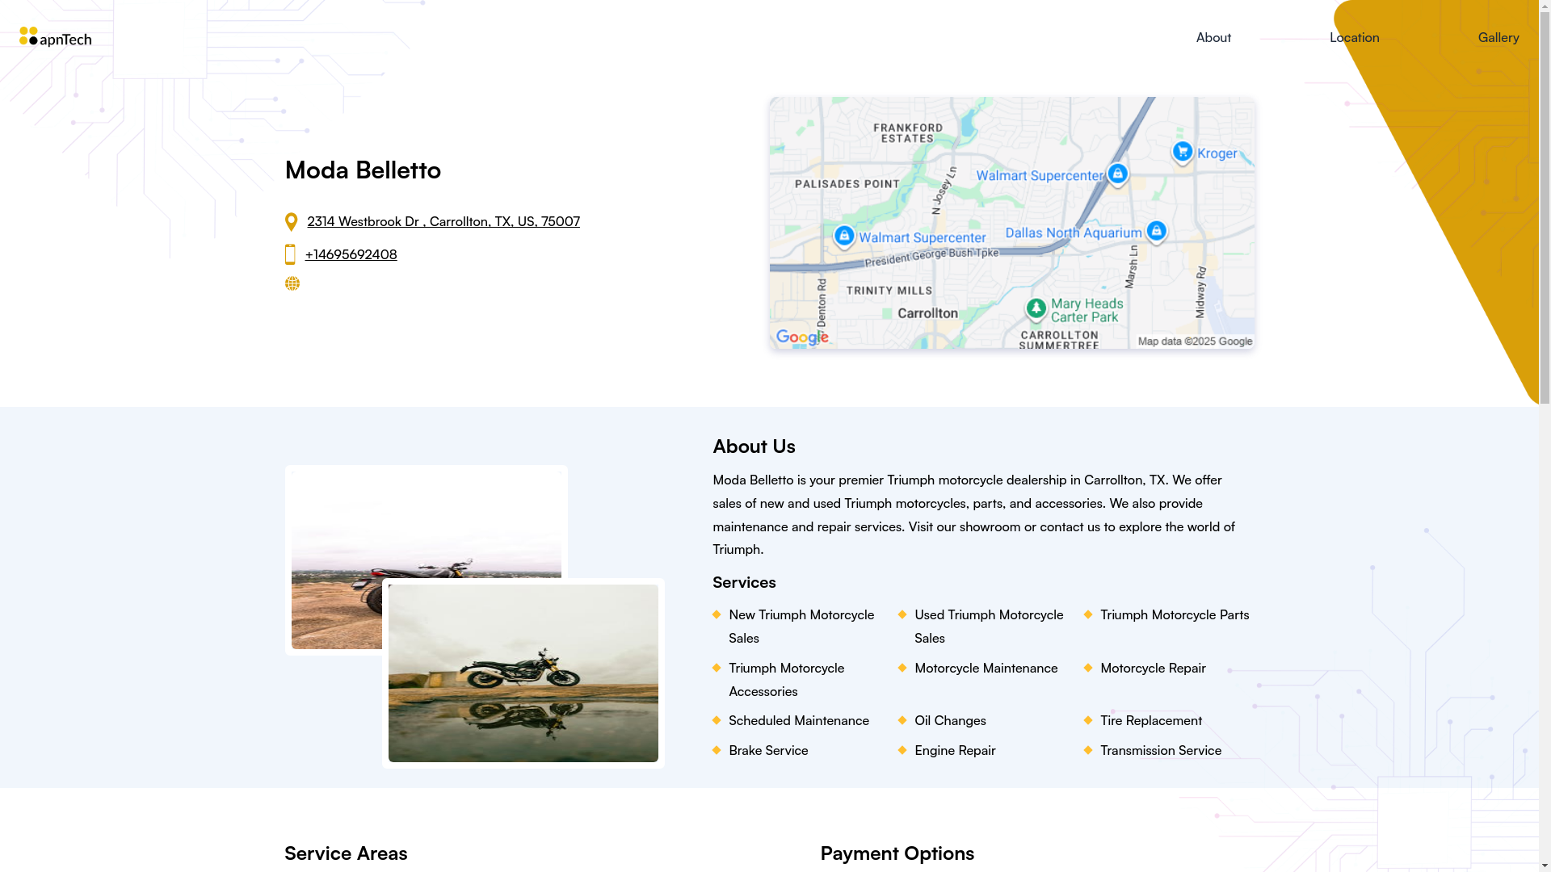Click the website globe icon
This screenshot has height=872, width=1551.
(x=292, y=283)
